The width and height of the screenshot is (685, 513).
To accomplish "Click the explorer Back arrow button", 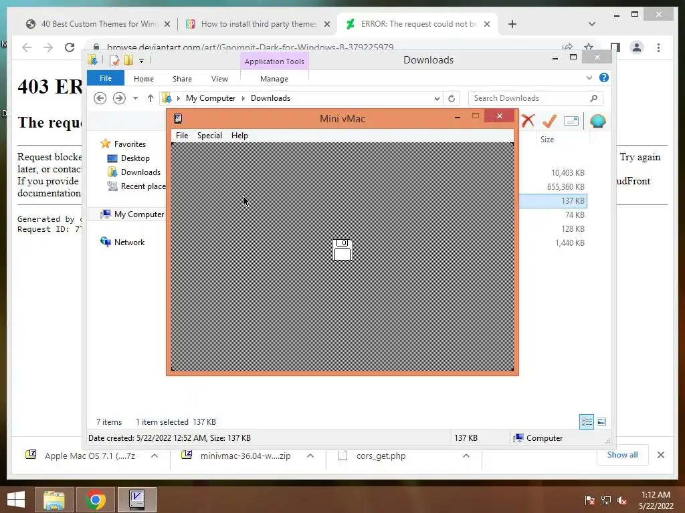I will [x=100, y=98].
